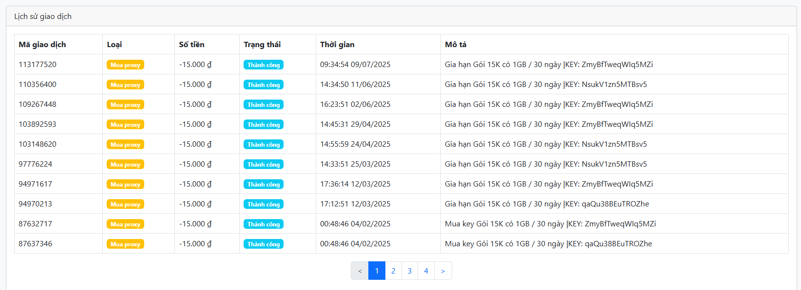Select transaction ID 109267448
This screenshot has width=801, height=290.
38,104
